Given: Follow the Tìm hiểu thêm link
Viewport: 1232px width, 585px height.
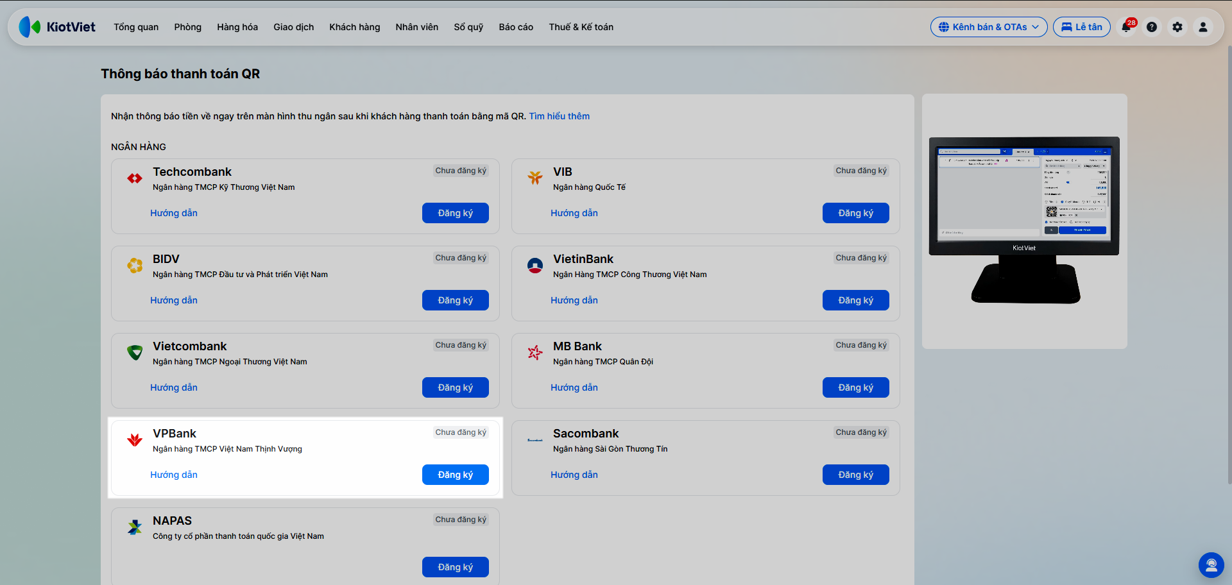Looking at the screenshot, I should [560, 116].
